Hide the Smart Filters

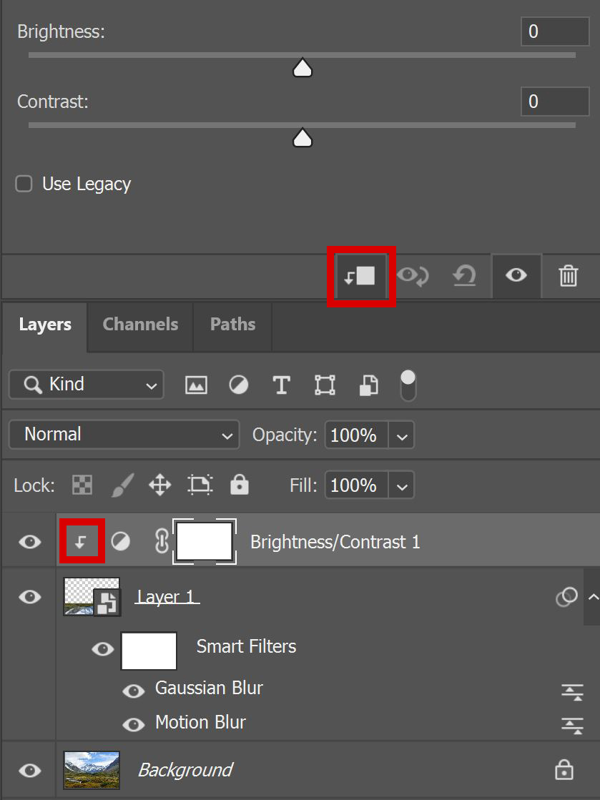point(102,650)
